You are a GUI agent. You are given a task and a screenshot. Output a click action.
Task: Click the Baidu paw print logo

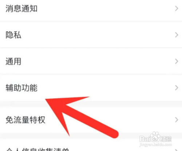pos(155,137)
